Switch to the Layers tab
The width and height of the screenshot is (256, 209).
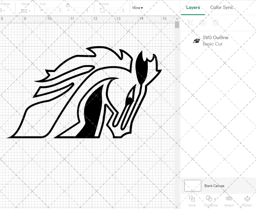point(193,7)
